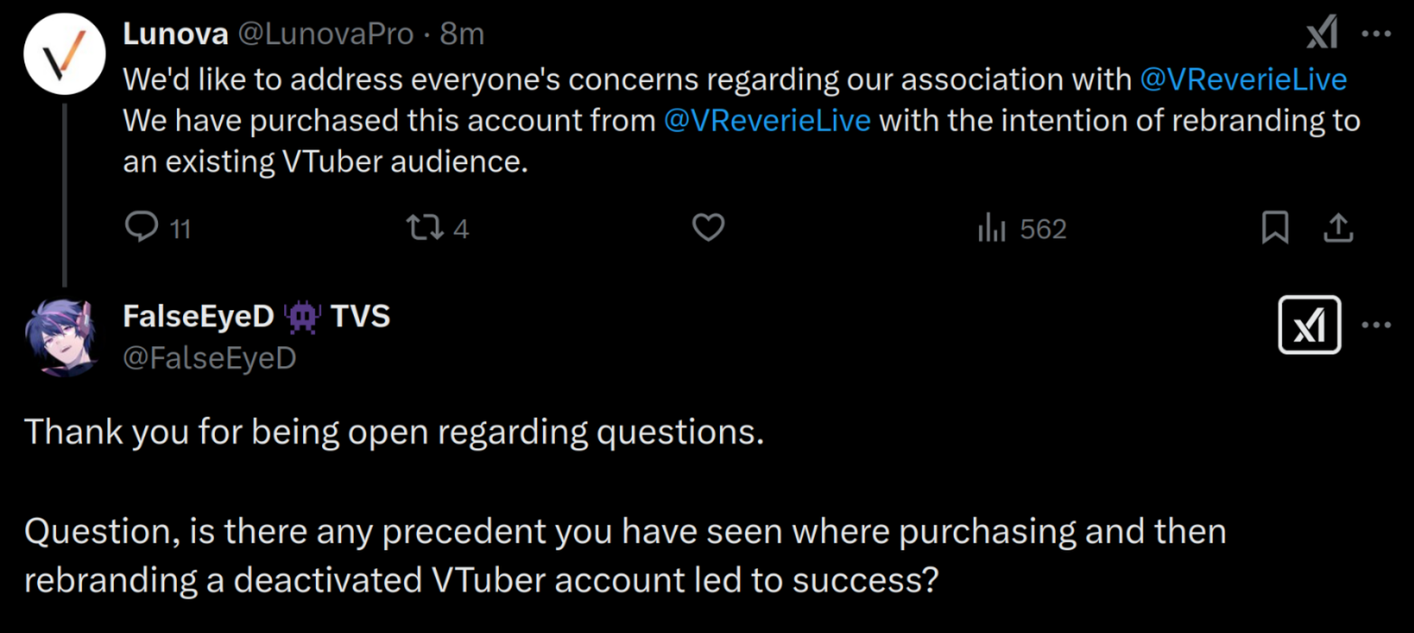
Task: Open the Lunova display name link
Action: (x=175, y=34)
